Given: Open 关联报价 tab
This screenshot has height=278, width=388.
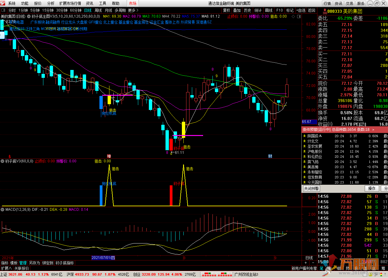Looking at the screenshot, I should (x=22, y=268).
